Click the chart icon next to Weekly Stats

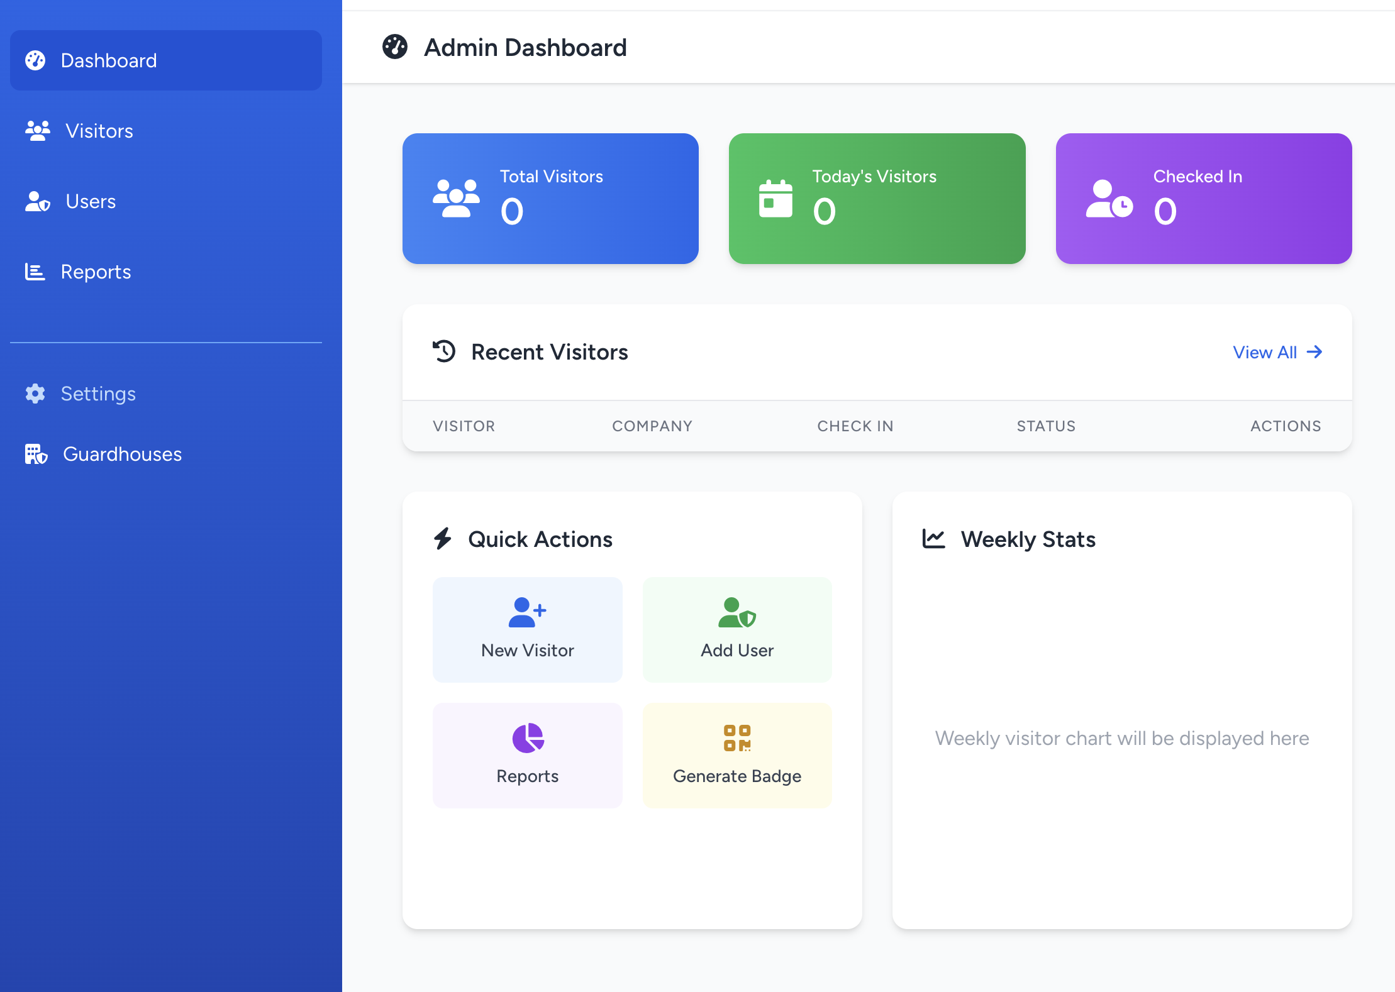(933, 539)
